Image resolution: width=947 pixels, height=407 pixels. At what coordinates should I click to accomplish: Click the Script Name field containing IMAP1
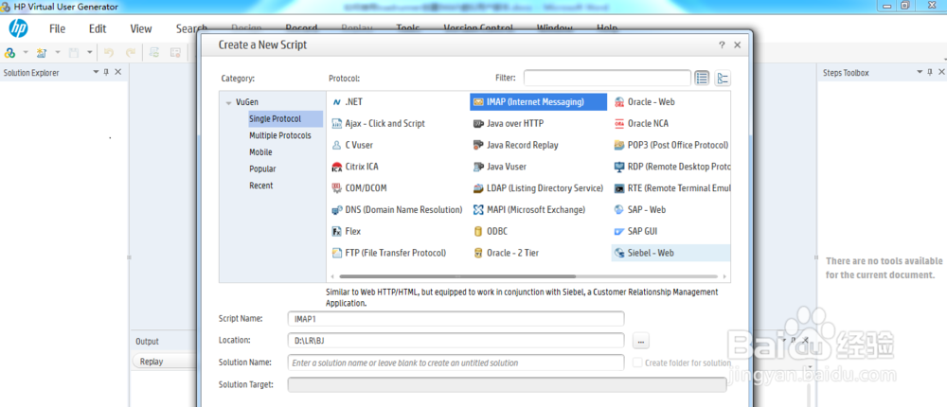click(456, 319)
